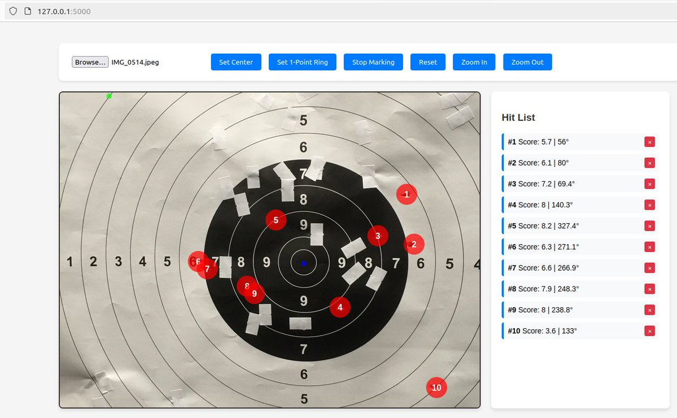The image size is (677, 418).
Task: Remove hit #4 using its x button
Action: pos(649,205)
